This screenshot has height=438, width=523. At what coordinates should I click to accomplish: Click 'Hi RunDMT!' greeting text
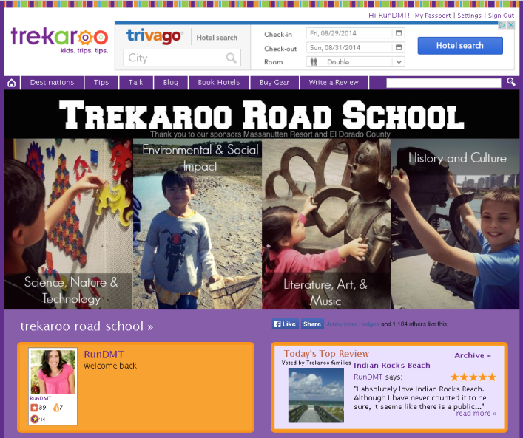point(389,16)
